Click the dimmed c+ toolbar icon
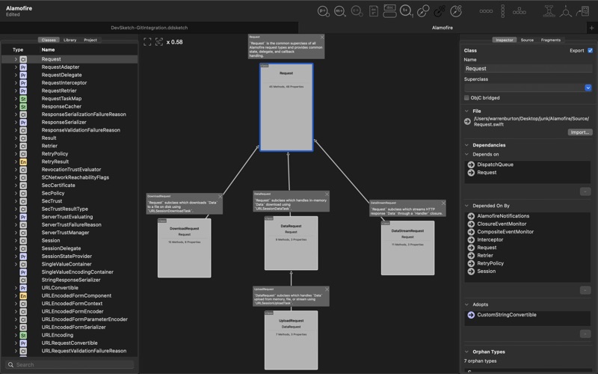598x374 pixels. coord(357,11)
